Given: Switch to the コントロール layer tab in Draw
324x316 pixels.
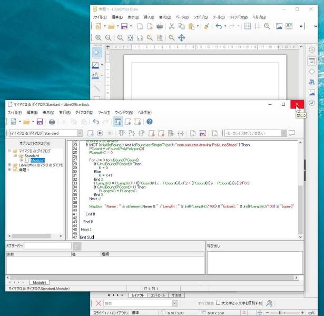Looking at the screenshot, I should (x=158, y=295).
